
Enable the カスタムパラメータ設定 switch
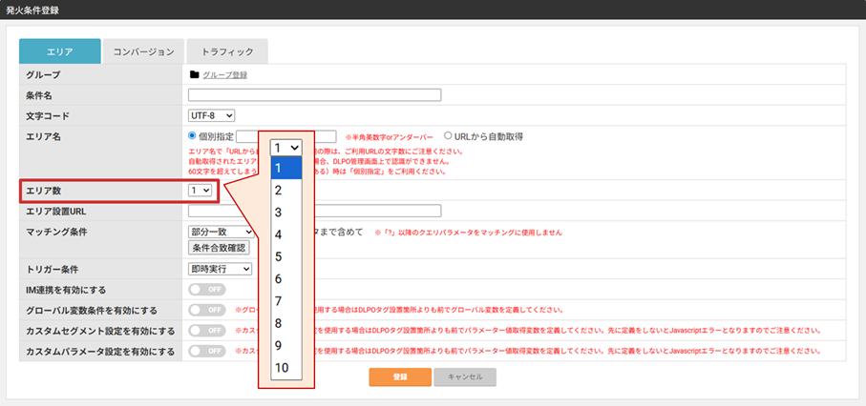(x=207, y=351)
